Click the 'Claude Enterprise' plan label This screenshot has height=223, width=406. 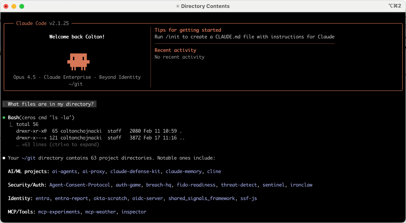[67, 77]
